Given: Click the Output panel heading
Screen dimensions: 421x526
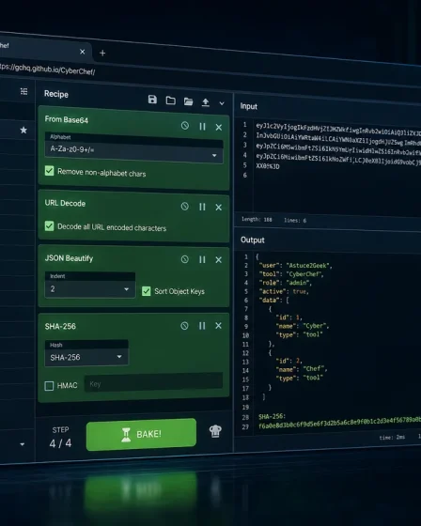Looking at the screenshot, I should click(x=253, y=240).
